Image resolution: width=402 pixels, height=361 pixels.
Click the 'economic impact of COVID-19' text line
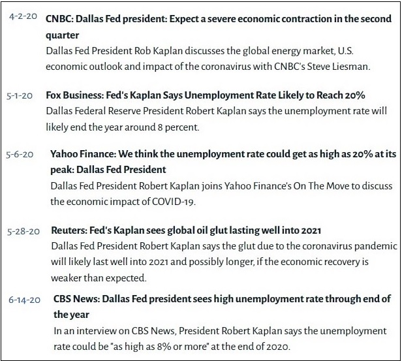click(123, 202)
